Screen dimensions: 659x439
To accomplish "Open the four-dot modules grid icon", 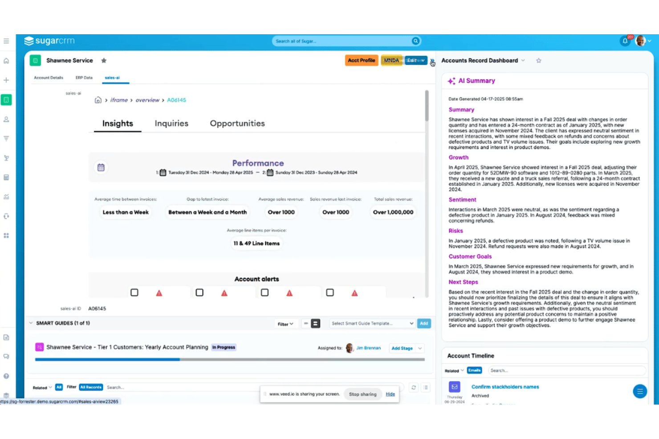I will pos(6,235).
